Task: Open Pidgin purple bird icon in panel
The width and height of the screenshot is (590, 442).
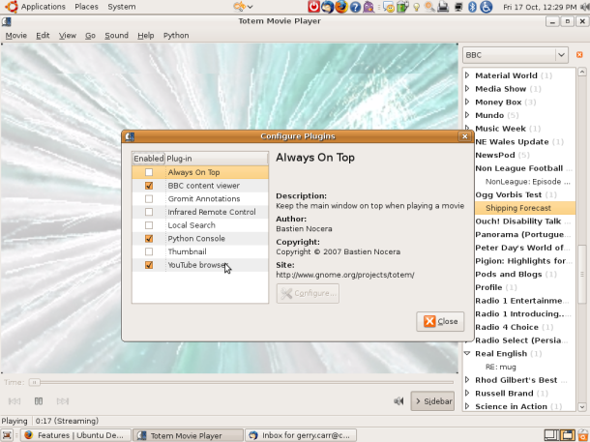Action: coord(369,7)
